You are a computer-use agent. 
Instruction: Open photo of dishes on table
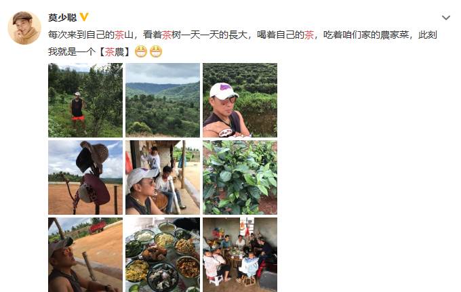pyautogui.click(x=163, y=255)
